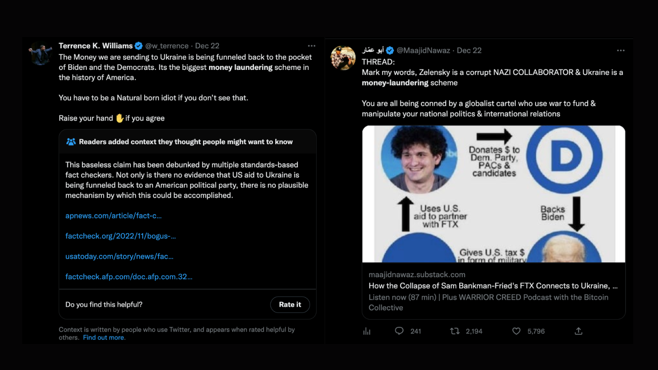Image resolution: width=658 pixels, height=370 pixels.
Task: Click the Find out more link
Action: tap(104, 337)
